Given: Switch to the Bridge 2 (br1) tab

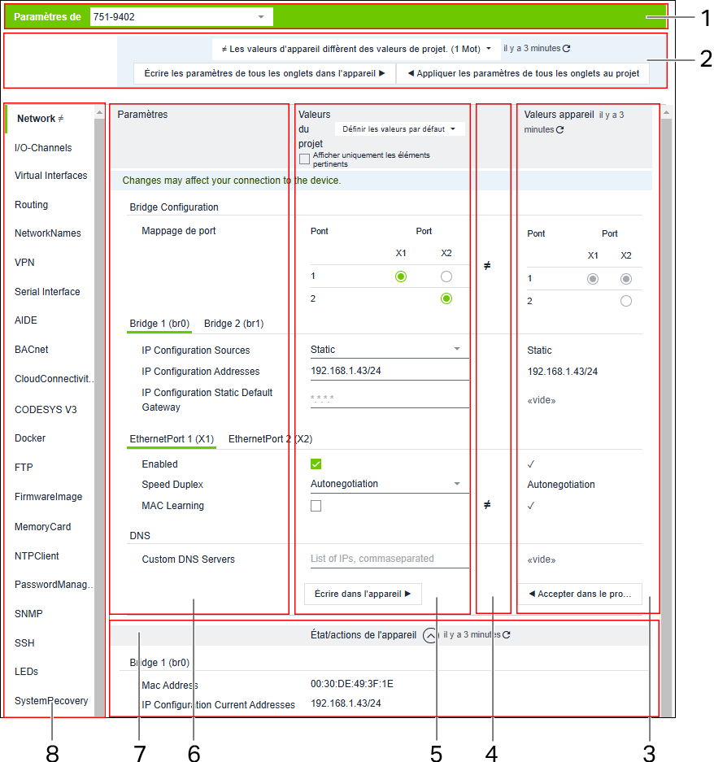Looking at the screenshot, I should point(233,324).
